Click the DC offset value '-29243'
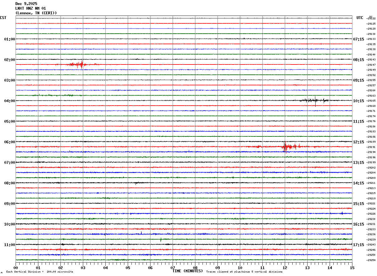Viewport: 377px width, 276px height. pos(371,245)
